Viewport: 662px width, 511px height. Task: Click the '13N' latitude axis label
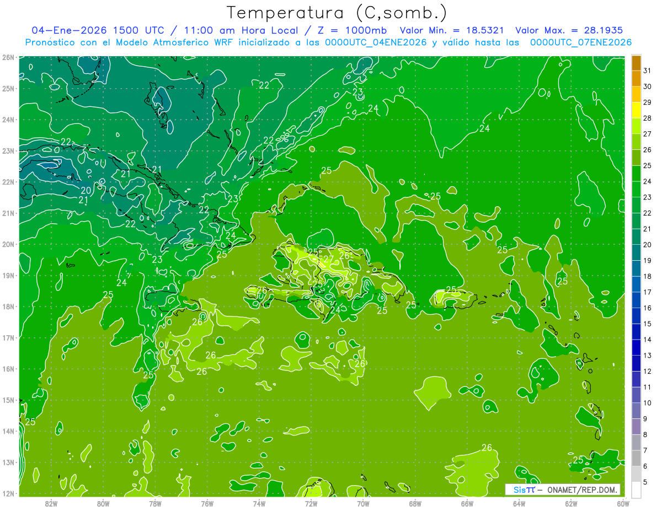point(8,462)
